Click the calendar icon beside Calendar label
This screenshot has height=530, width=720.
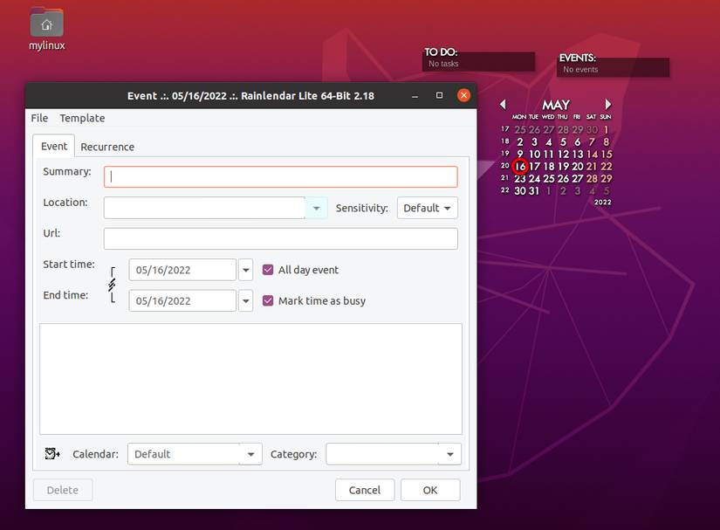tap(52, 454)
